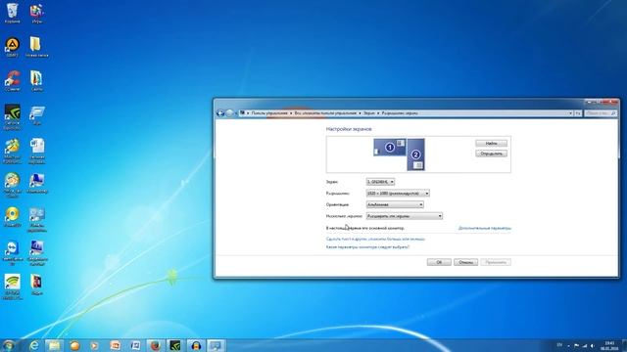Go back in the Control Panel window
The height and width of the screenshot is (352, 627).
click(x=220, y=113)
